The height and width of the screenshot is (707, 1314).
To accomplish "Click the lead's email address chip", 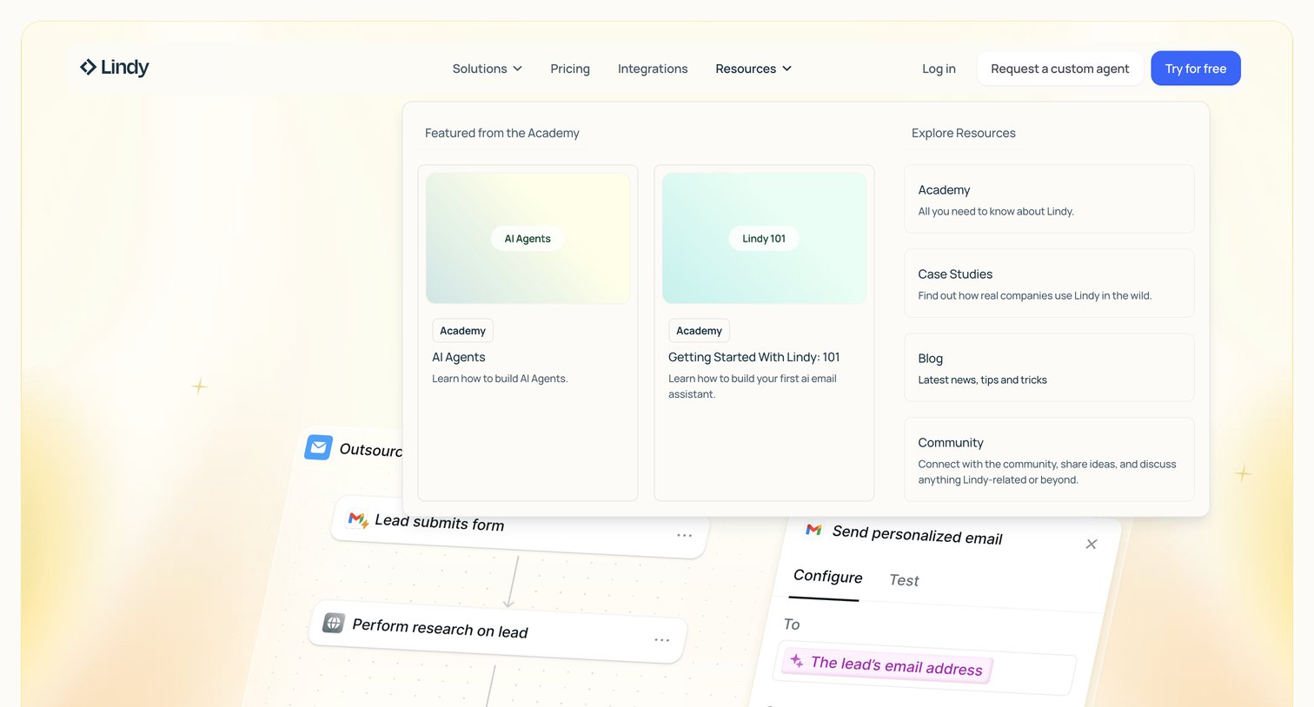I will (886, 665).
